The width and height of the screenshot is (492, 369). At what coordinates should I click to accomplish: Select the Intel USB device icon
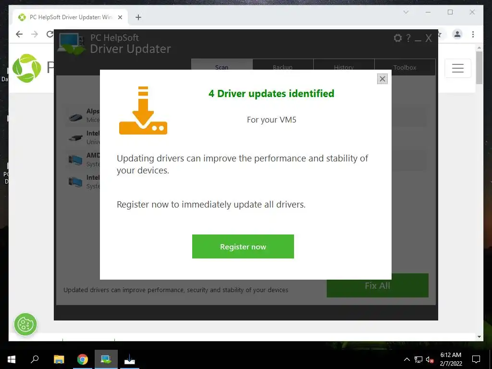point(75,138)
